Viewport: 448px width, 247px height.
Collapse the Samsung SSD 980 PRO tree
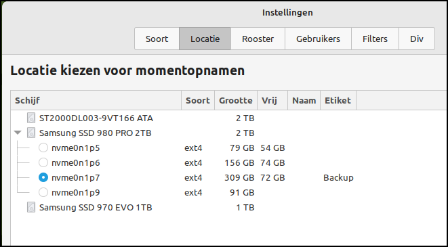[18, 133]
